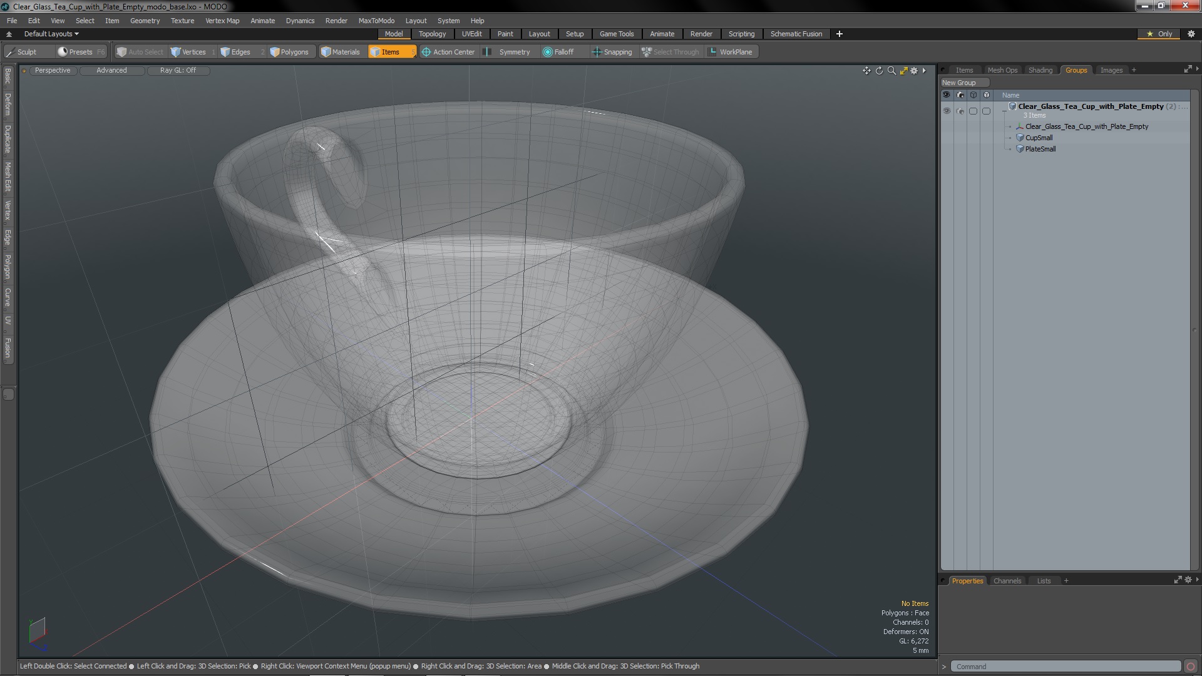
Task: Click the viewport rotate icon
Action: (879, 71)
